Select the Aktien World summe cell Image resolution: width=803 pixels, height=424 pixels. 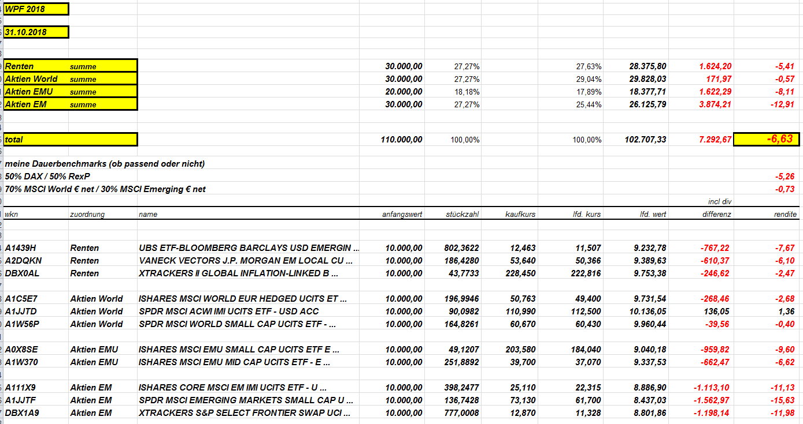pyautogui.click(x=71, y=78)
